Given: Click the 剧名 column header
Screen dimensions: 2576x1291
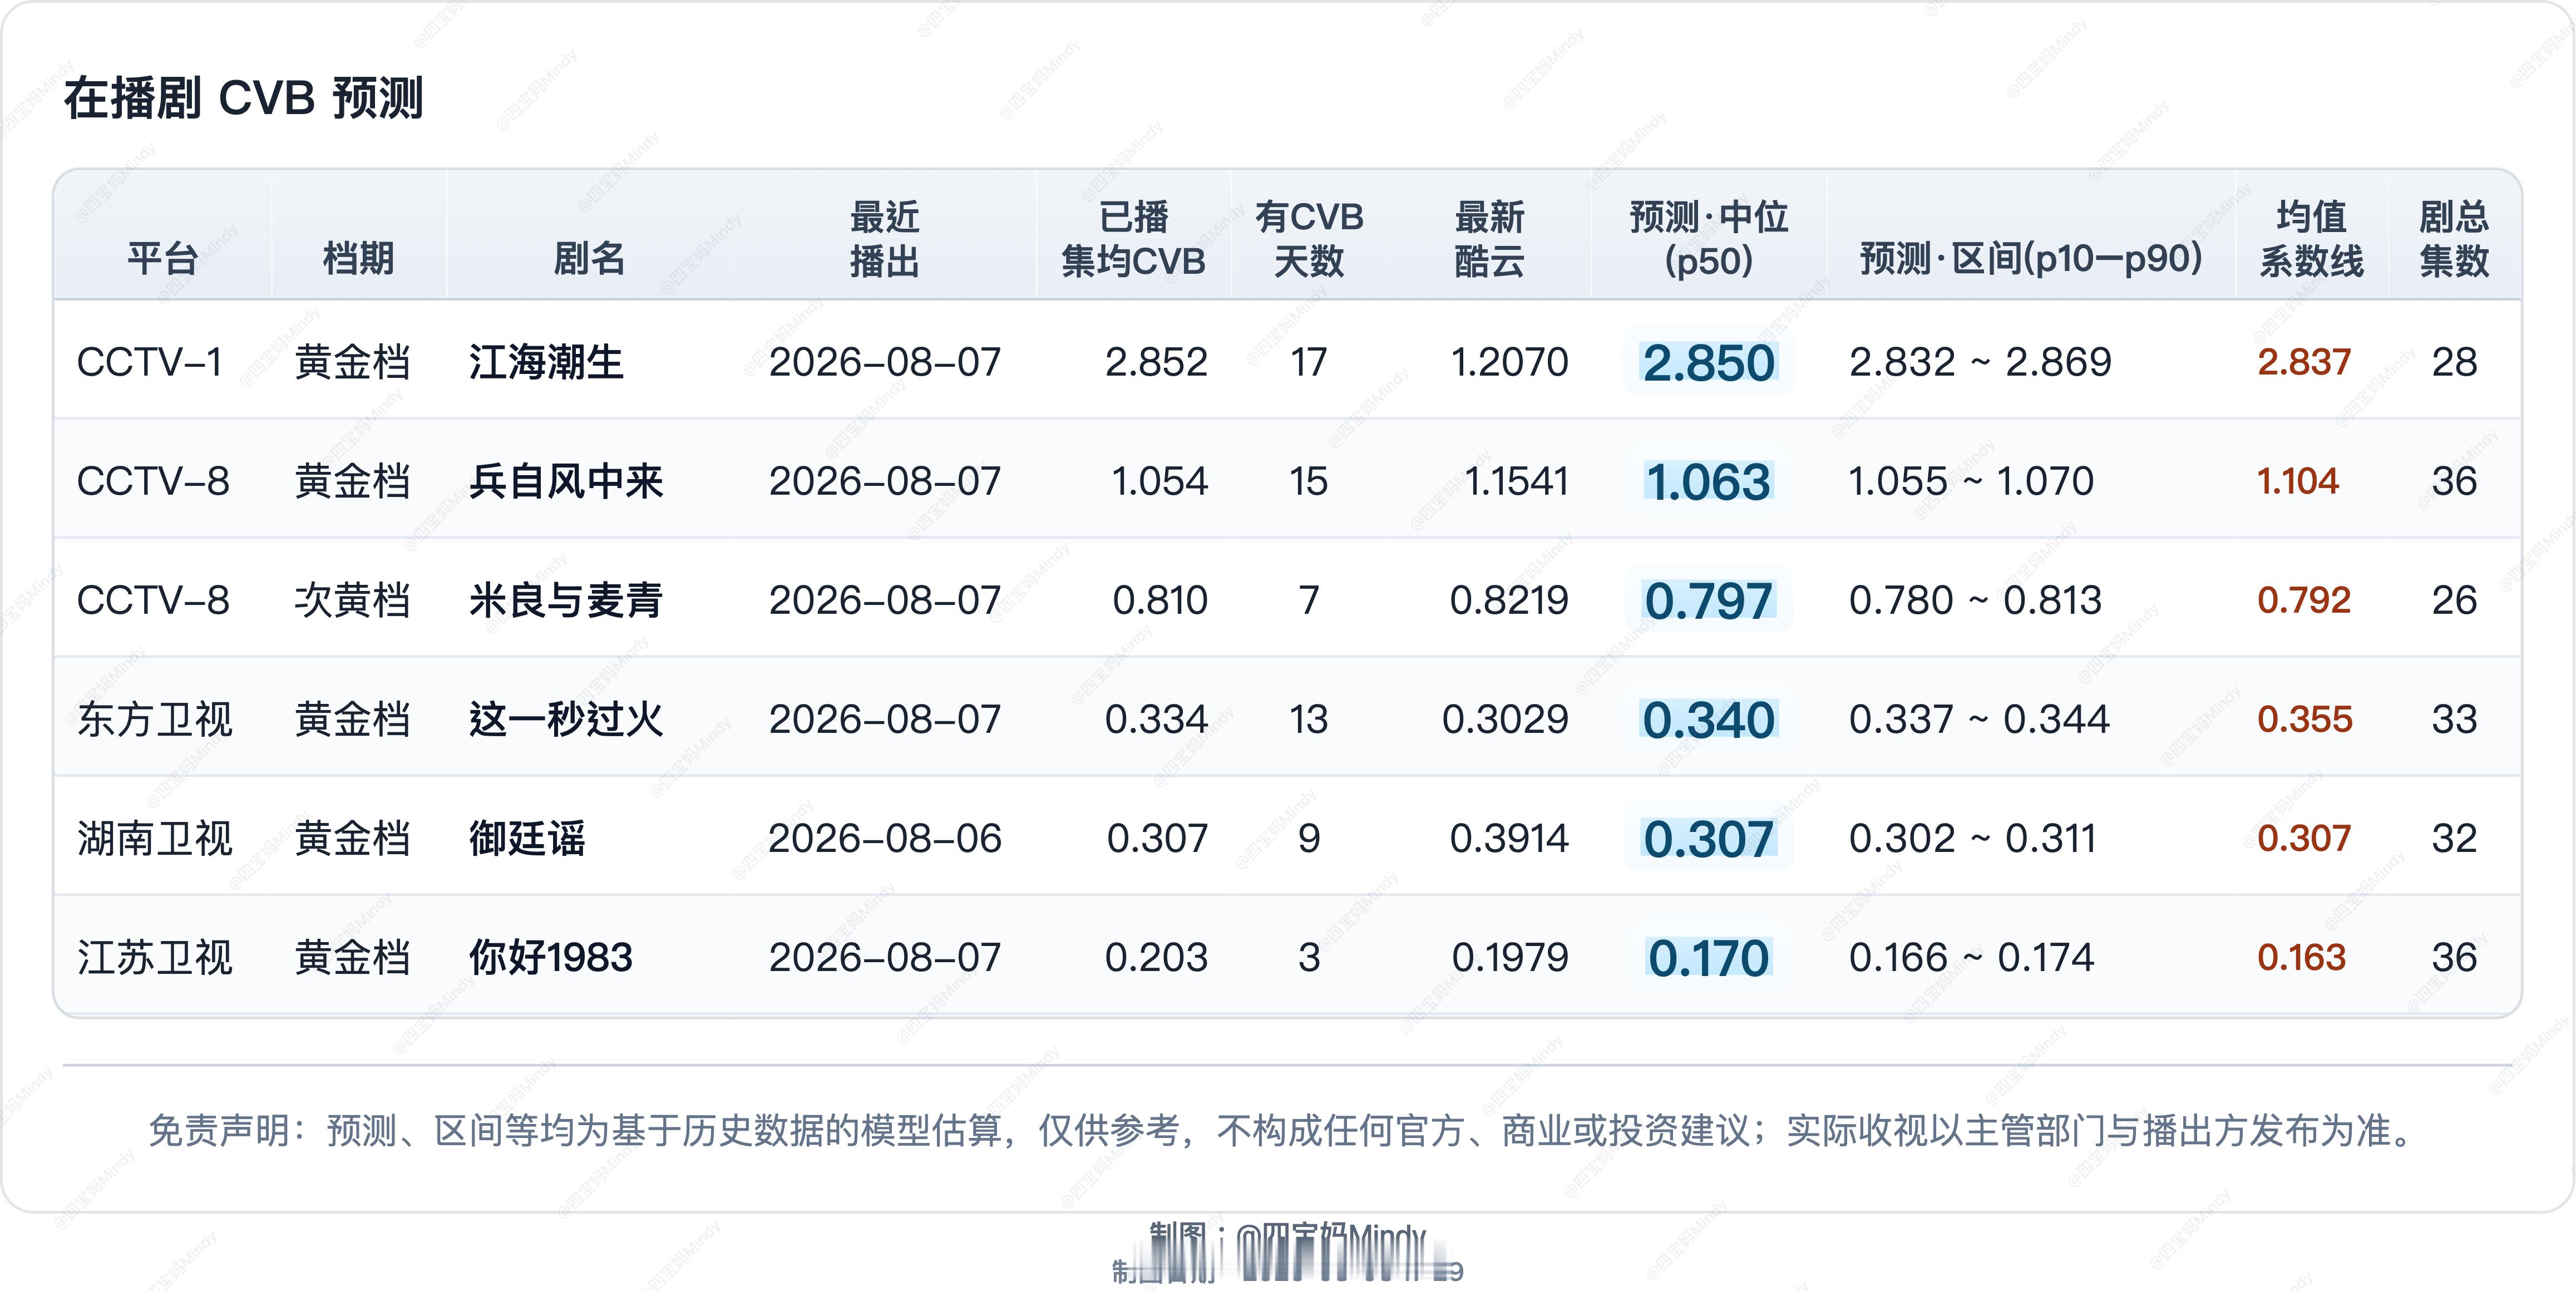Looking at the screenshot, I should click(x=589, y=258).
